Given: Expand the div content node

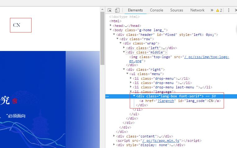Looking at the screenshot, I should click(x=114, y=136).
